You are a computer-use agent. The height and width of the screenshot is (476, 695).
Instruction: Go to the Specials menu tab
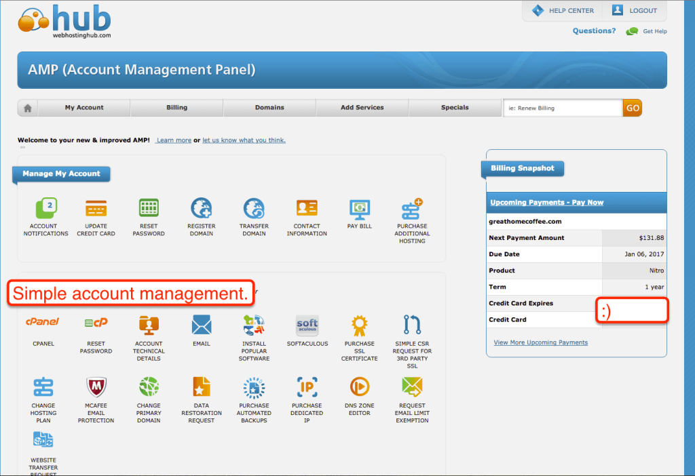point(455,108)
